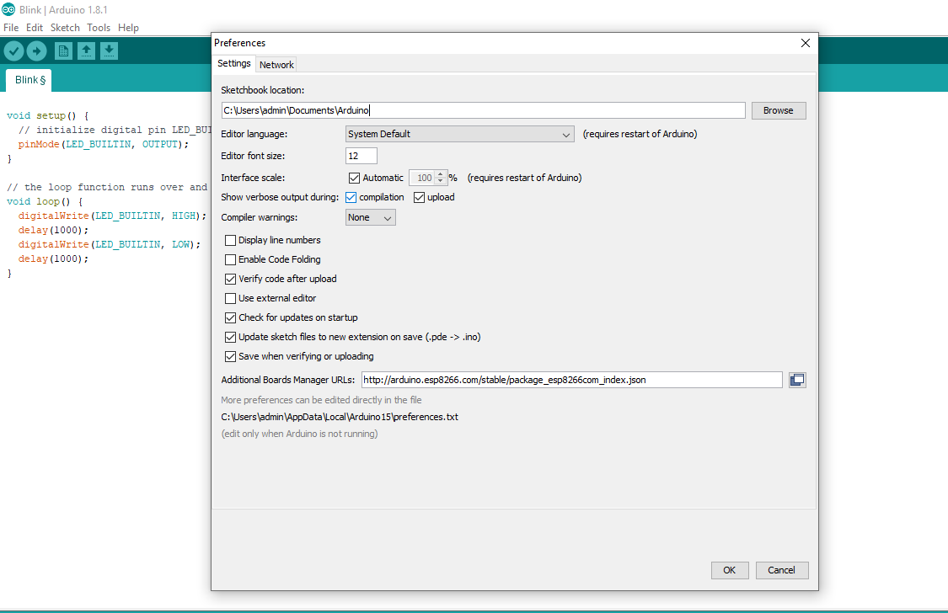Enable Display line numbers
Viewport: 948px width, 613px height.
pos(230,240)
